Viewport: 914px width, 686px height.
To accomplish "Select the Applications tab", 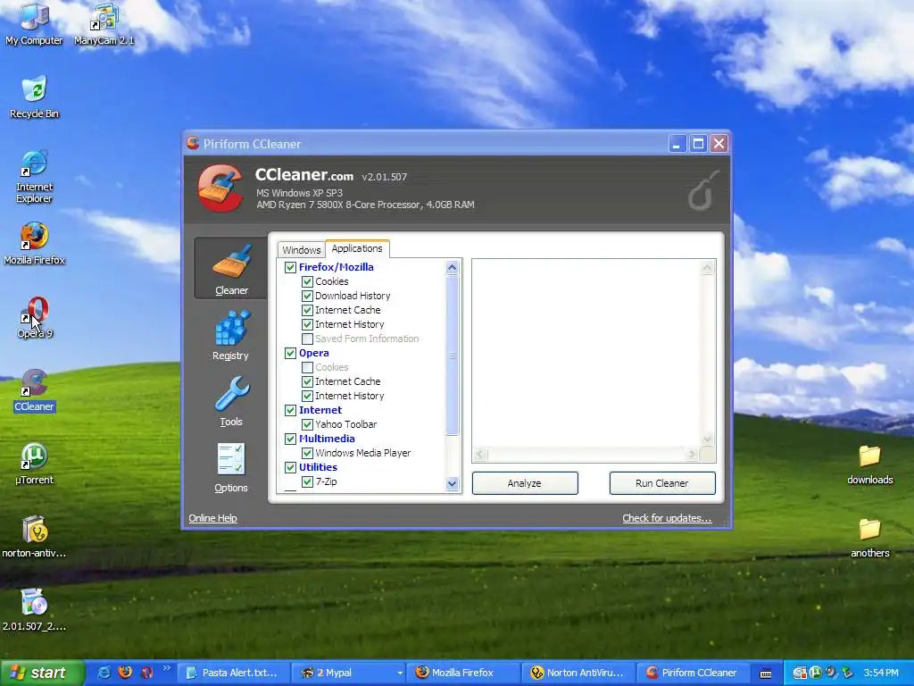I will click(357, 248).
